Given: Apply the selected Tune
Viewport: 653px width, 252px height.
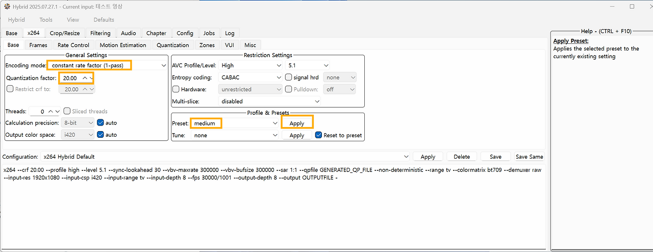Looking at the screenshot, I should click(297, 135).
